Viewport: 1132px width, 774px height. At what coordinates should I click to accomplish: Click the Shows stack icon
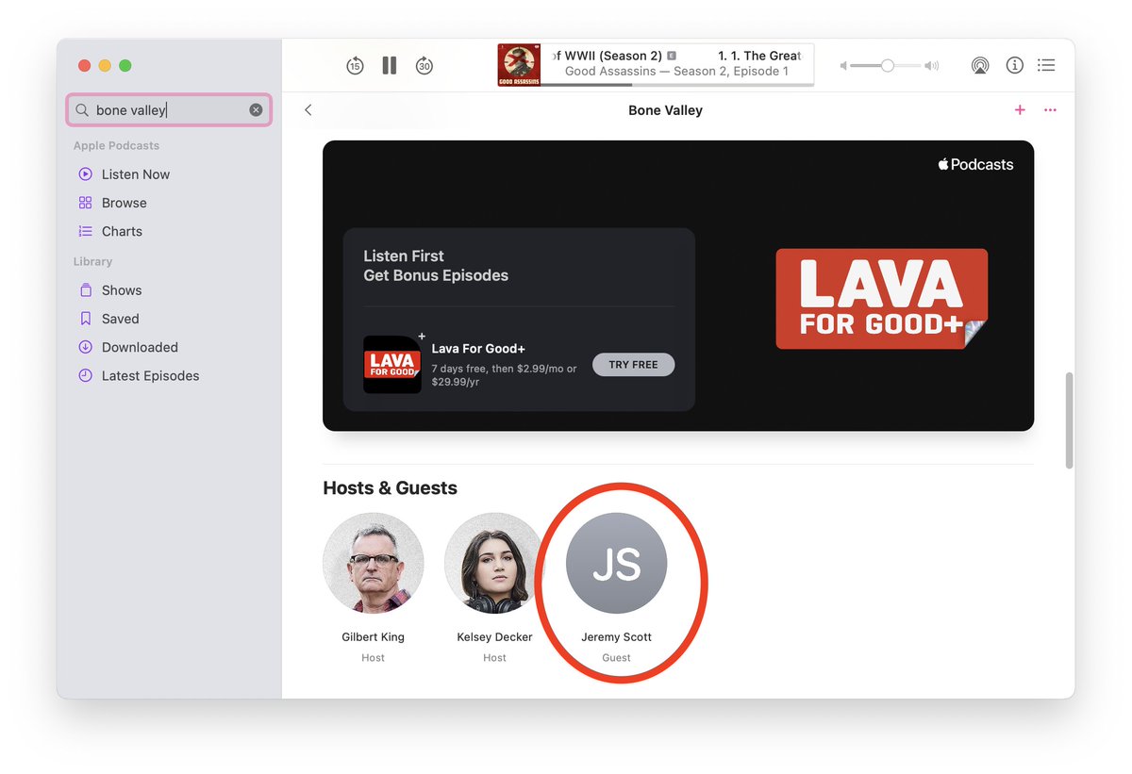point(85,290)
